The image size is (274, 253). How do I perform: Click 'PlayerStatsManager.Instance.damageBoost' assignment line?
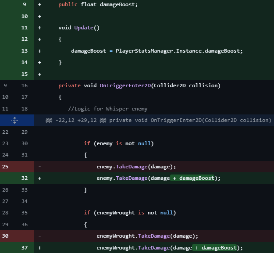157,51
